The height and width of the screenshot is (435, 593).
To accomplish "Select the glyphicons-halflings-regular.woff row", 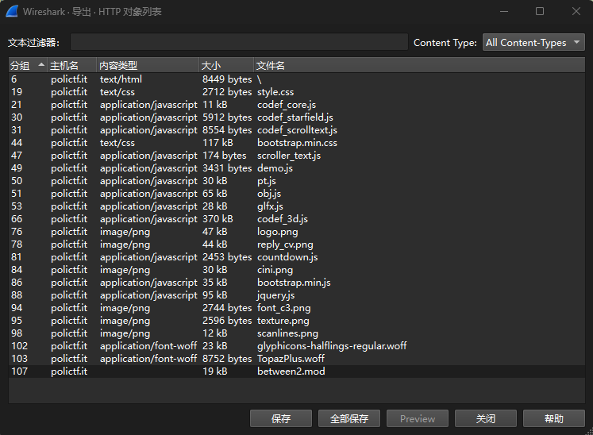I will [x=297, y=346].
